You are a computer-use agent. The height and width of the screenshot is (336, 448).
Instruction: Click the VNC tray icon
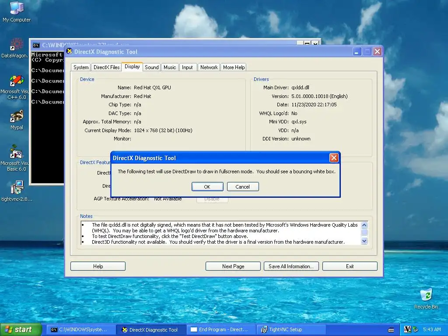pos(407,329)
